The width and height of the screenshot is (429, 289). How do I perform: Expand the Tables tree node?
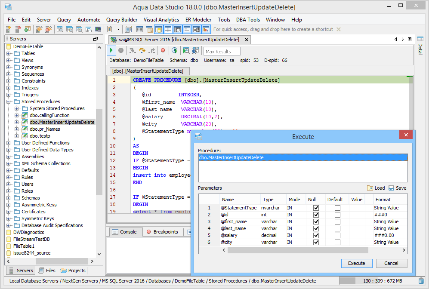click(x=9, y=53)
